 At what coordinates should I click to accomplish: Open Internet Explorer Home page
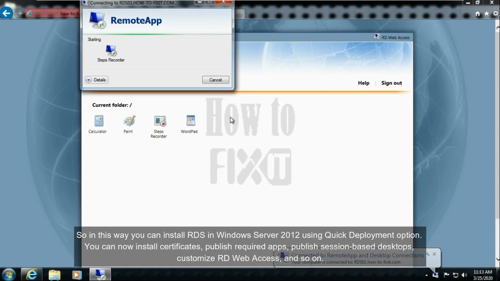pyautogui.click(x=477, y=13)
